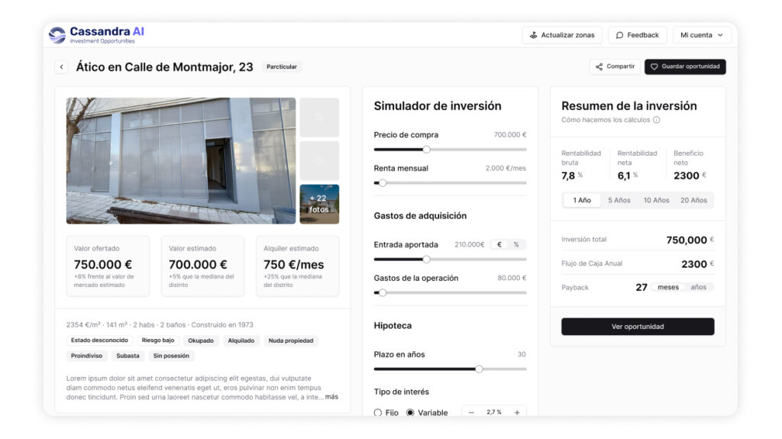Viewport: 782px width, 439px height.
Task: Click the Proindiviso tag
Action: 87,356
